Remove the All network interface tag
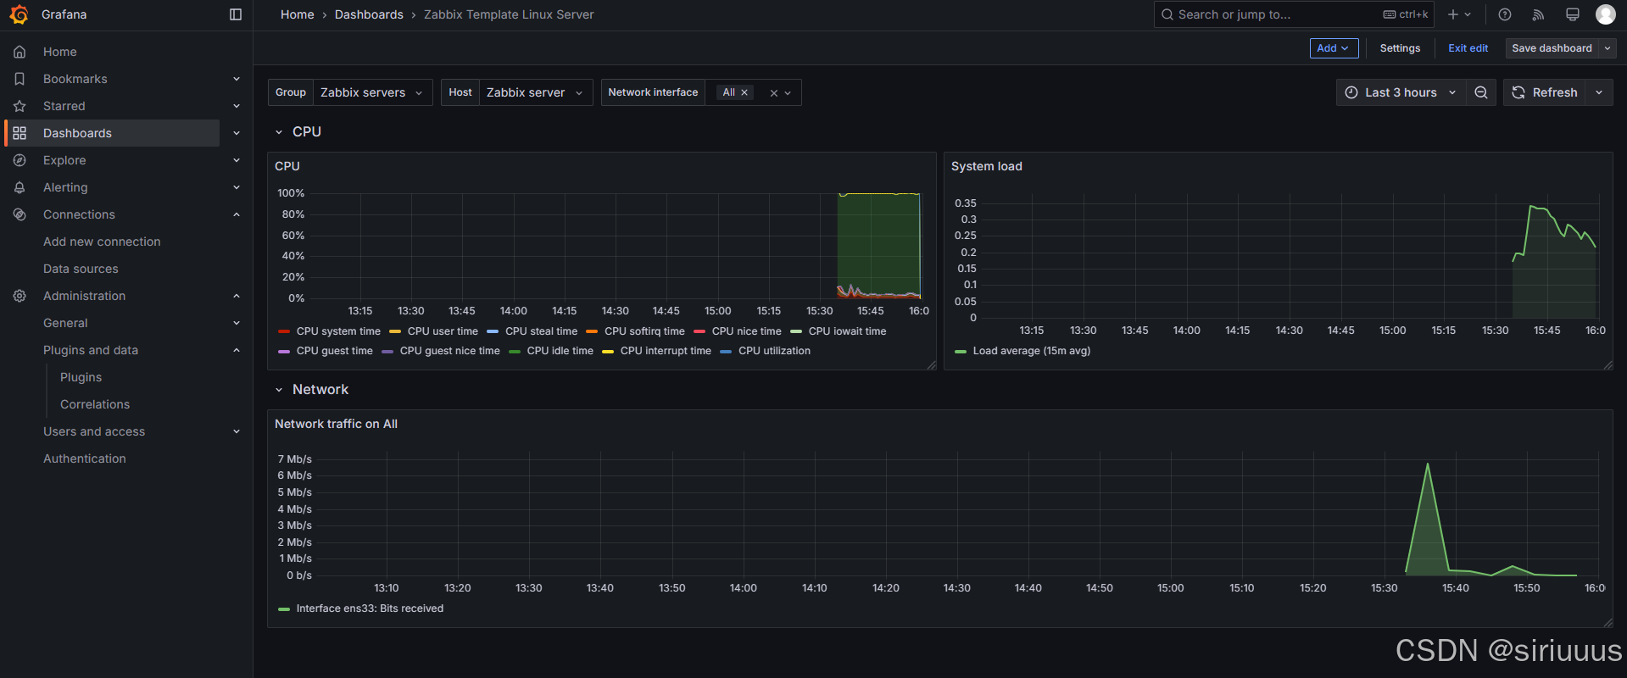Screen dimensions: 1627x678 744,92
